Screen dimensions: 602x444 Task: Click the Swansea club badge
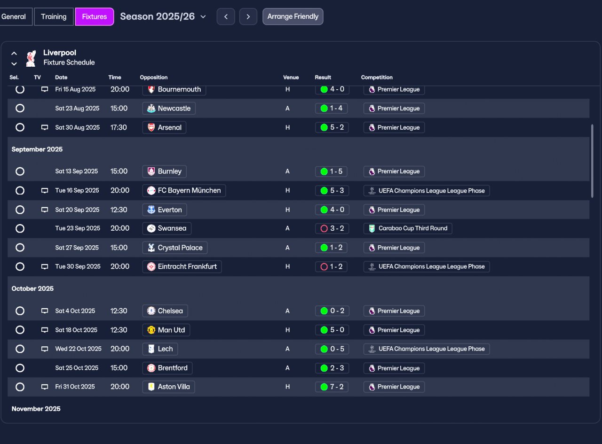click(151, 228)
